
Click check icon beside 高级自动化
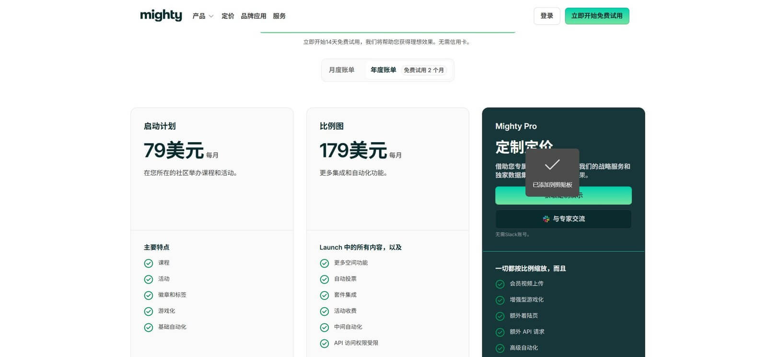(500, 348)
